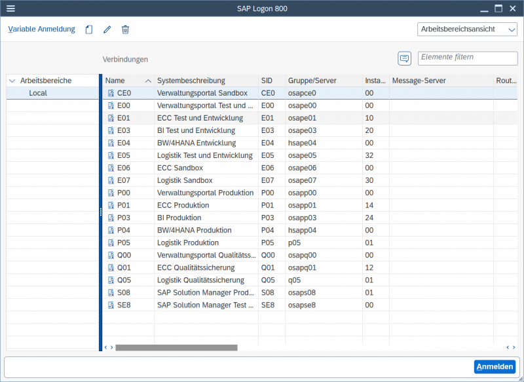Select 'ECC Test und Entwicklung' row text
Screen dimensions: 524x382
(x=200, y=118)
